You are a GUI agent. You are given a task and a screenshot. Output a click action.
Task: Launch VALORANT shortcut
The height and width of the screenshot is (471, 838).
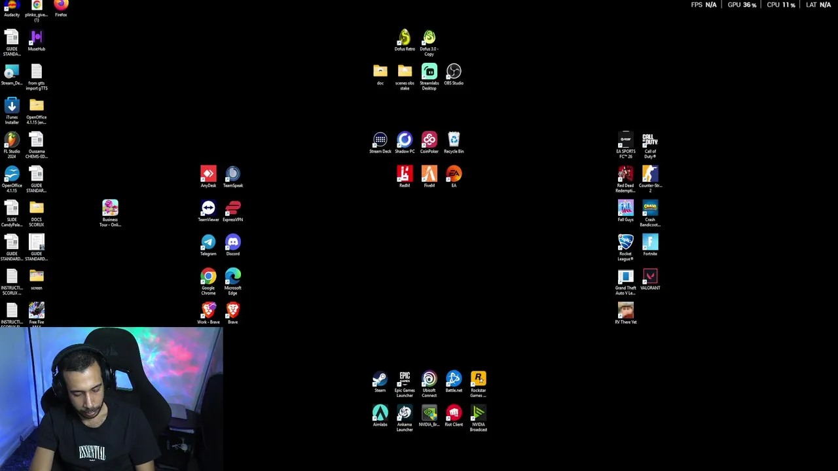tap(650, 279)
